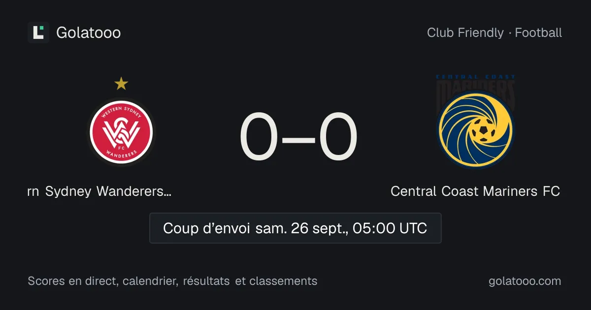Click the 0–0 score display
The height and width of the screenshot is (310, 591).
[x=298, y=138]
